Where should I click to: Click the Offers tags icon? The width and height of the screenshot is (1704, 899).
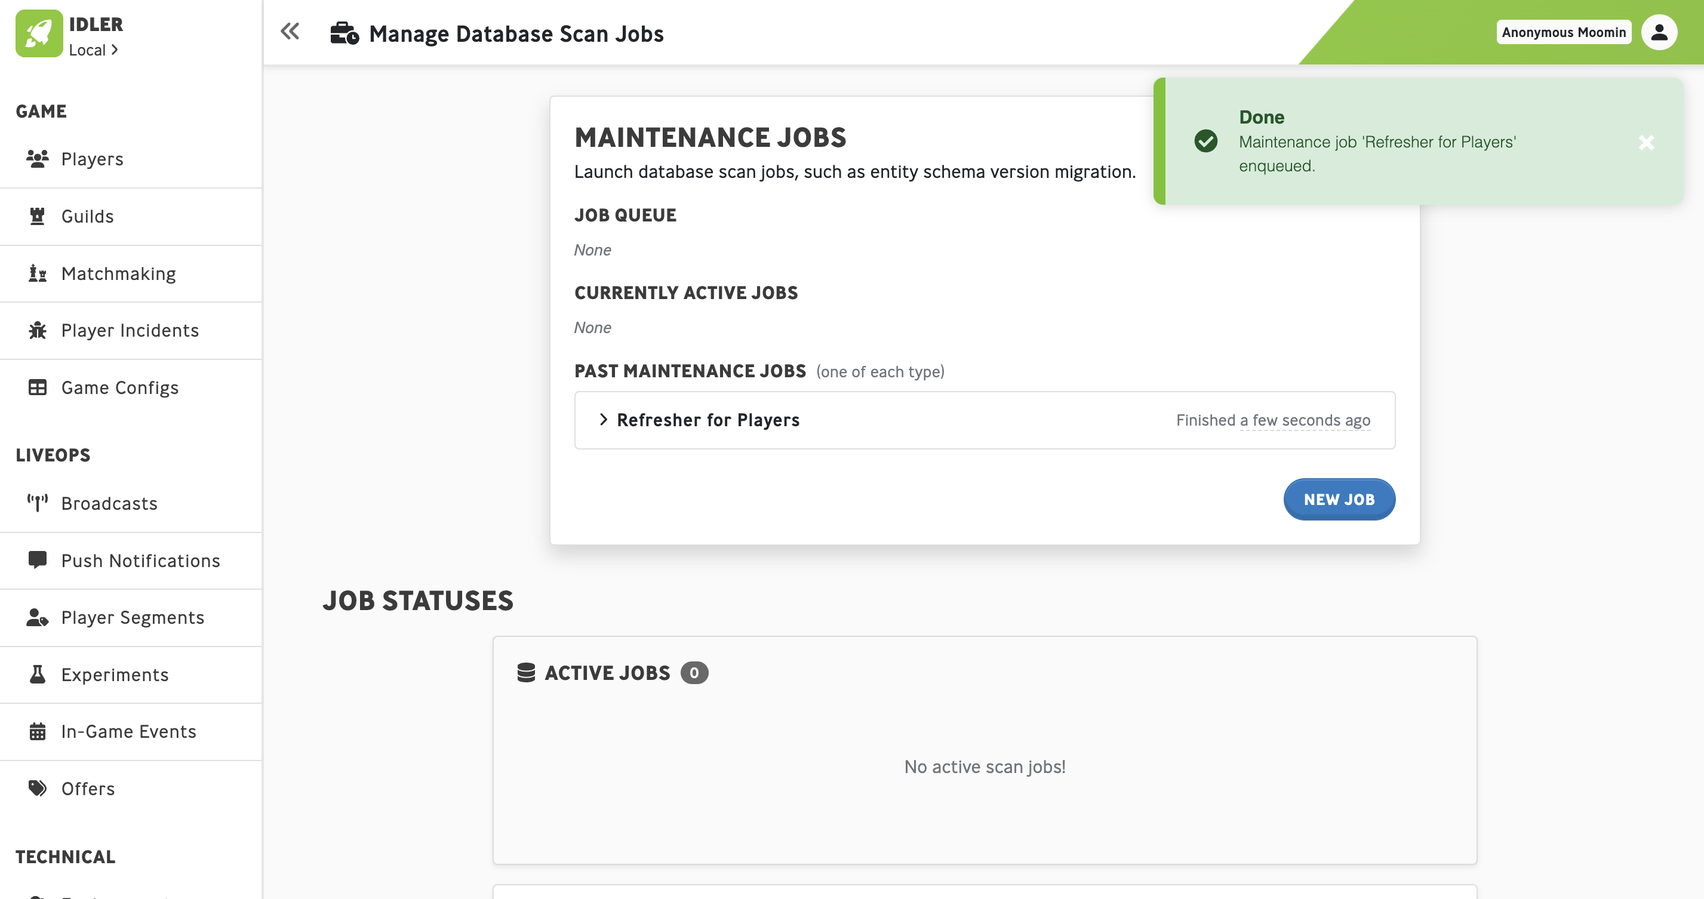38,788
